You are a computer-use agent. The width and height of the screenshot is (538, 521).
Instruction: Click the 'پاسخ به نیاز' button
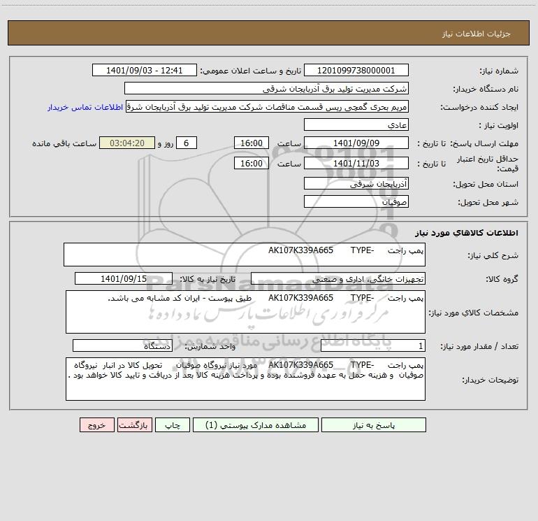pos(373,424)
